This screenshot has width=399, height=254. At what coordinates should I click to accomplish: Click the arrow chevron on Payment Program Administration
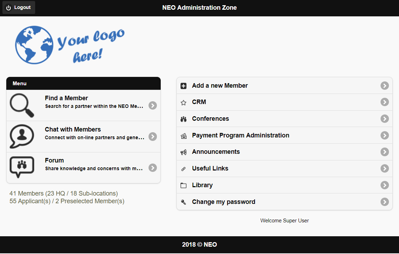pos(384,135)
